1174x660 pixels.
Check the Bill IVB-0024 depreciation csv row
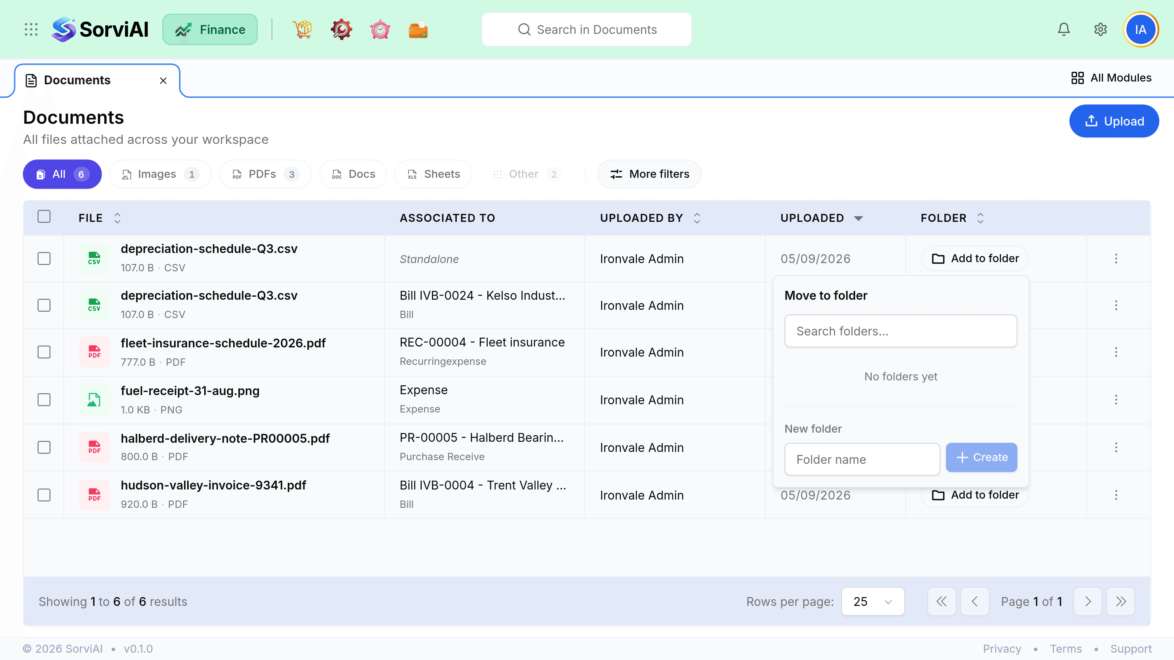click(44, 305)
